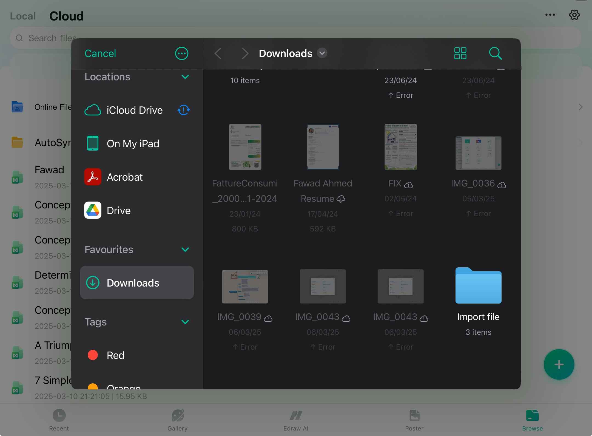Open iCloud Drive location
Viewport: 592px width, 436px height.
pos(134,110)
